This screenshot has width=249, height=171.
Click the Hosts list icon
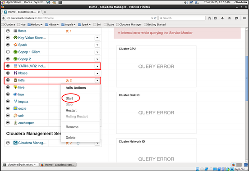click(x=15, y=31)
